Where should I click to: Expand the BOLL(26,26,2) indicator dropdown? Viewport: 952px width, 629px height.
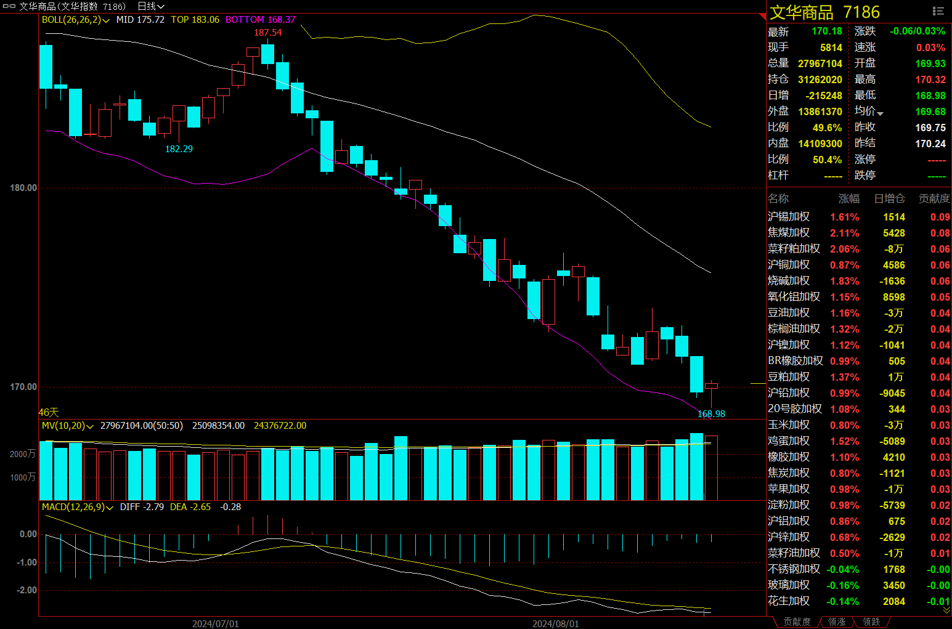pyautogui.click(x=106, y=20)
